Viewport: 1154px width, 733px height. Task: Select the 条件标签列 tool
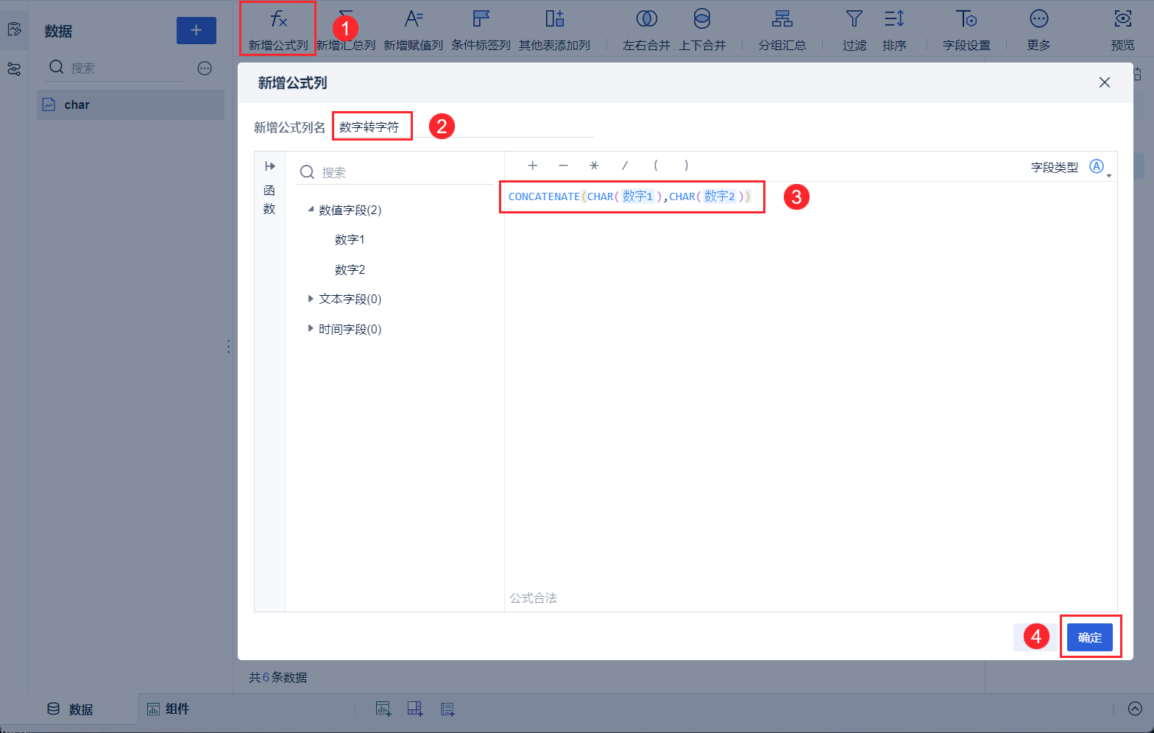click(481, 29)
